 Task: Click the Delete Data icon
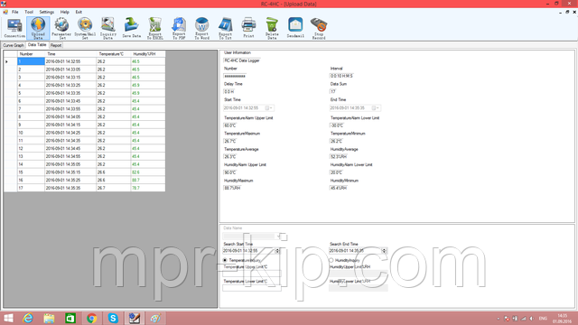272,28
